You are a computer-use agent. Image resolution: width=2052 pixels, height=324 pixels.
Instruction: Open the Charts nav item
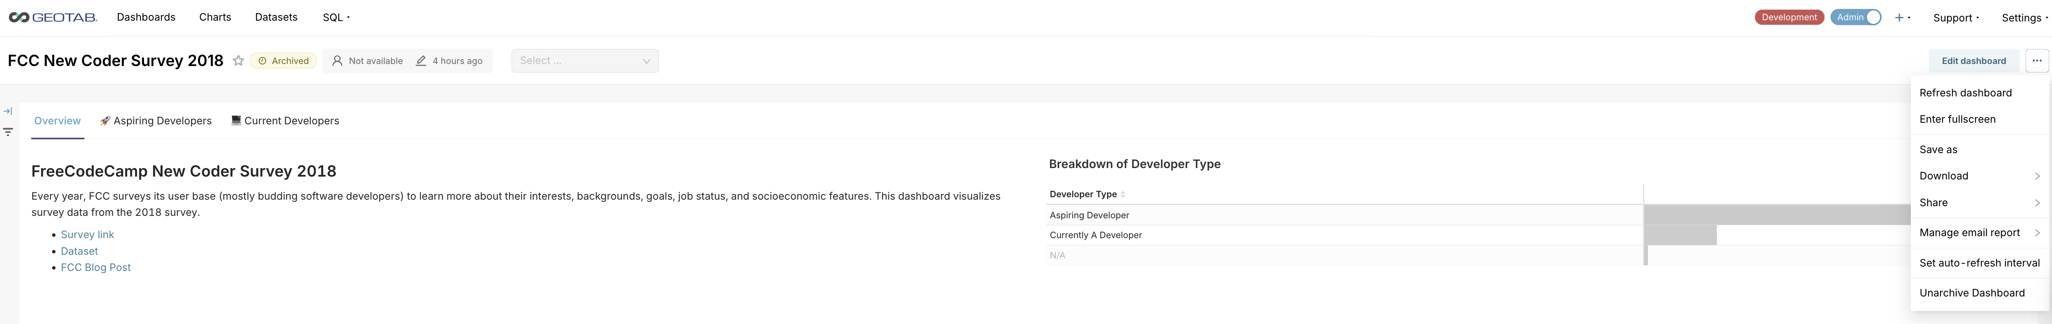[215, 17]
